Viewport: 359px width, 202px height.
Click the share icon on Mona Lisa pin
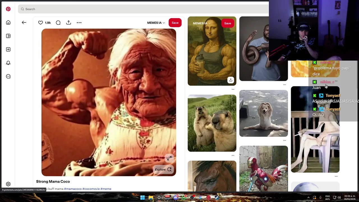point(231,80)
